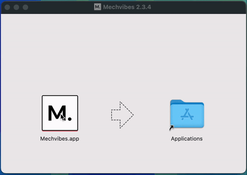The image size is (247, 175).
Task: Click the dashed arrow graphic
Action: (x=122, y=115)
